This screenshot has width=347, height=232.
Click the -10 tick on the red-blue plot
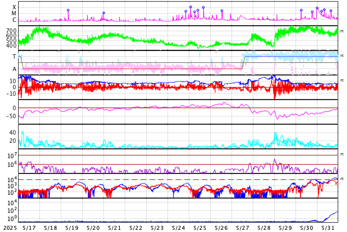point(11,94)
